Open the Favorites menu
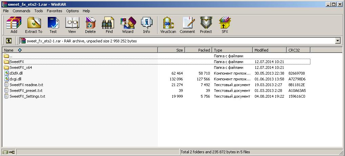 (54, 11)
